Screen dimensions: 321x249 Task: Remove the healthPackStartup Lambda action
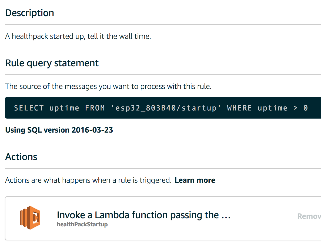(x=309, y=216)
